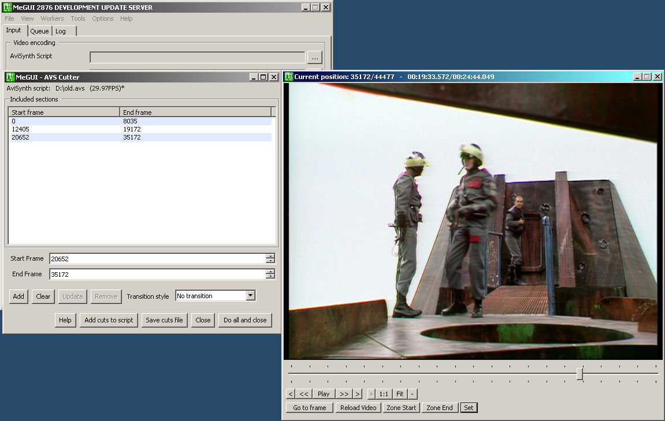Image resolution: width=665 pixels, height=421 pixels.
Task: Click the MeGUI icon in main window title bar
Action: [7, 7]
